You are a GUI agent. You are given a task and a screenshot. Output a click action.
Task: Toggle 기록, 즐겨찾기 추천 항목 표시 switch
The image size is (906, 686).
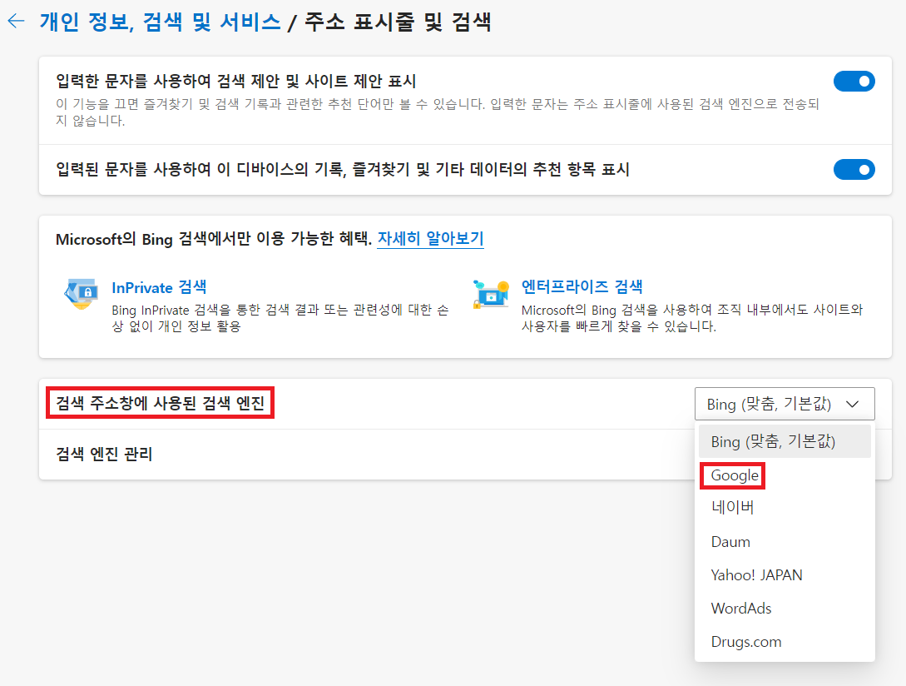point(854,170)
